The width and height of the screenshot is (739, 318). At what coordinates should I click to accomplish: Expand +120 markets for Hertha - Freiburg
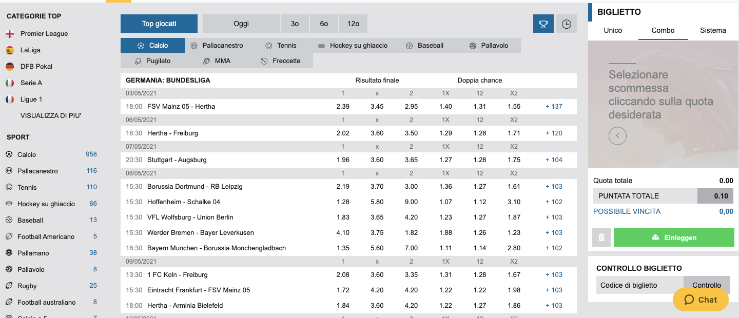(x=554, y=133)
